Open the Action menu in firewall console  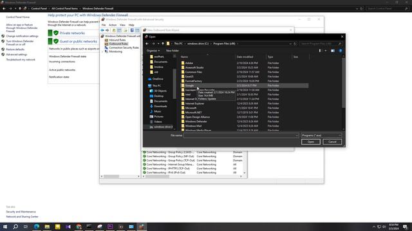(113, 25)
